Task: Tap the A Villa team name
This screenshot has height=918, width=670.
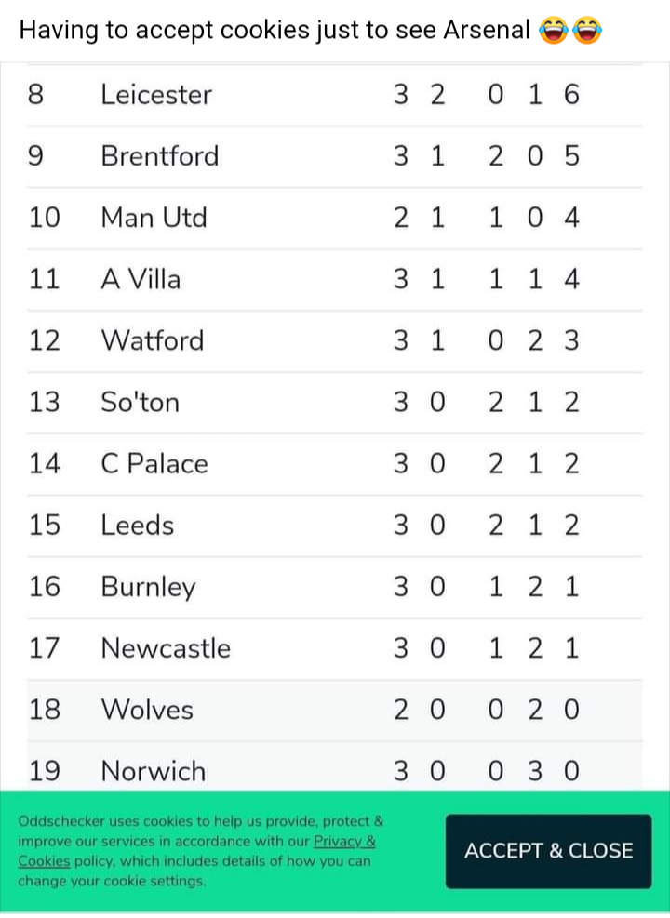Action: (x=141, y=279)
